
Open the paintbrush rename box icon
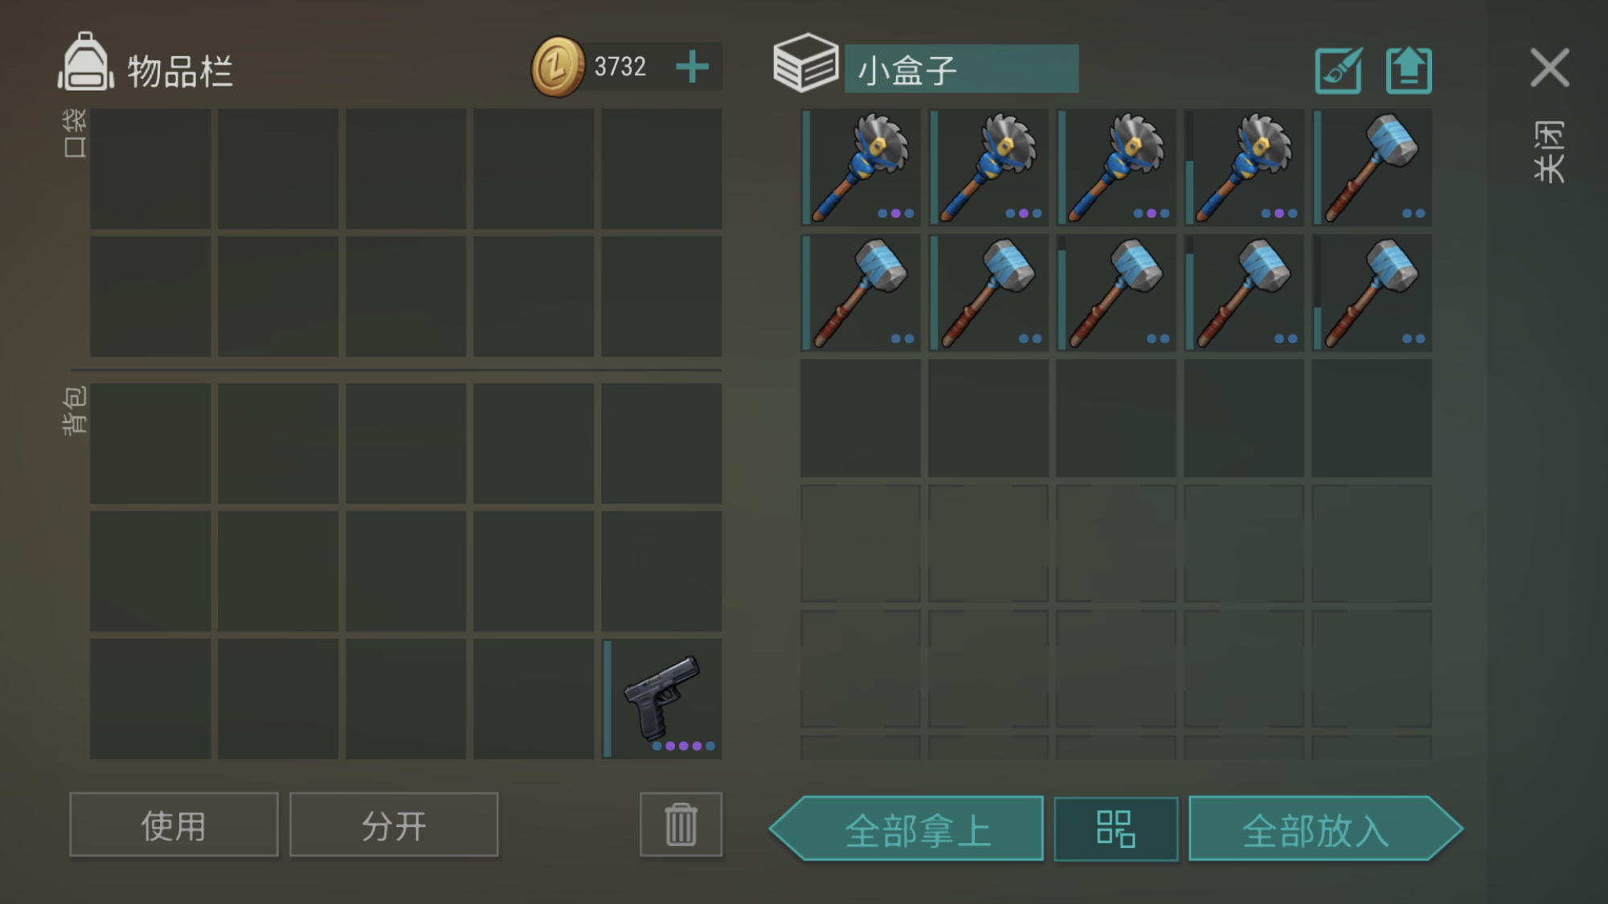point(1338,71)
